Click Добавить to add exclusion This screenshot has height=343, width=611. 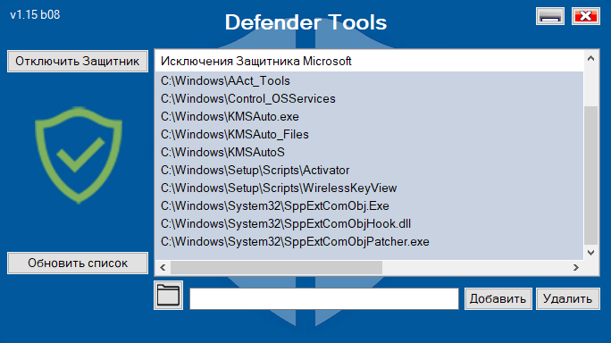(498, 298)
